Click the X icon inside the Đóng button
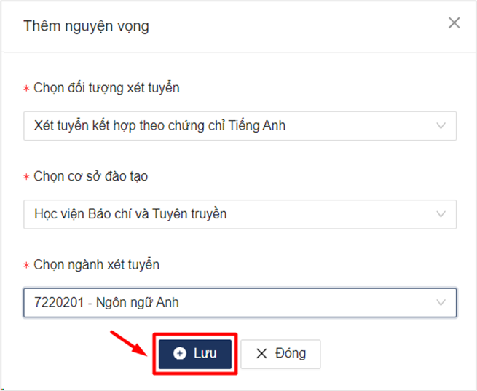This screenshot has height=391, width=477. coord(261,353)
